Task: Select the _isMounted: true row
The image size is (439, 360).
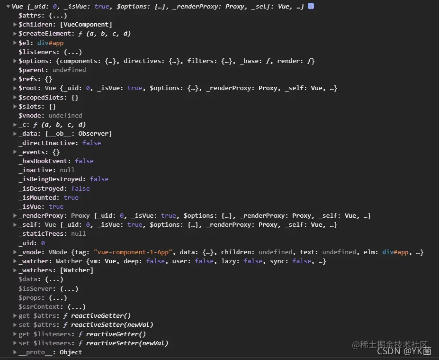Action: pos(49,197)
